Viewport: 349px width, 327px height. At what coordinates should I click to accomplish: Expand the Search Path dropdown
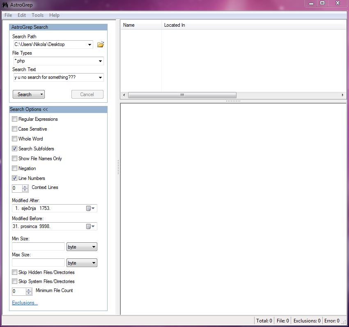point(90,44)
